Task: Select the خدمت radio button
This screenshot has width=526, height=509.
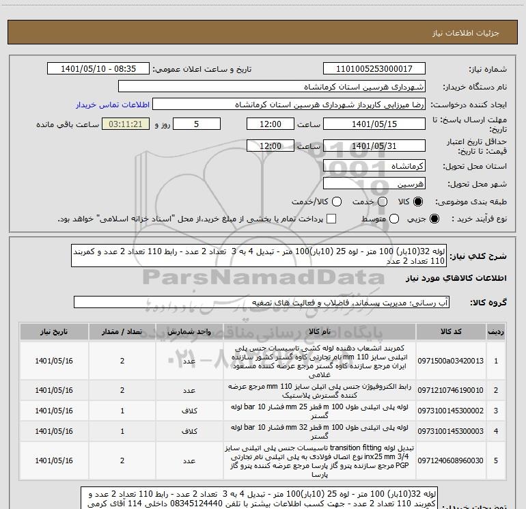Action: pyautogui.click(x=383, y=202)
